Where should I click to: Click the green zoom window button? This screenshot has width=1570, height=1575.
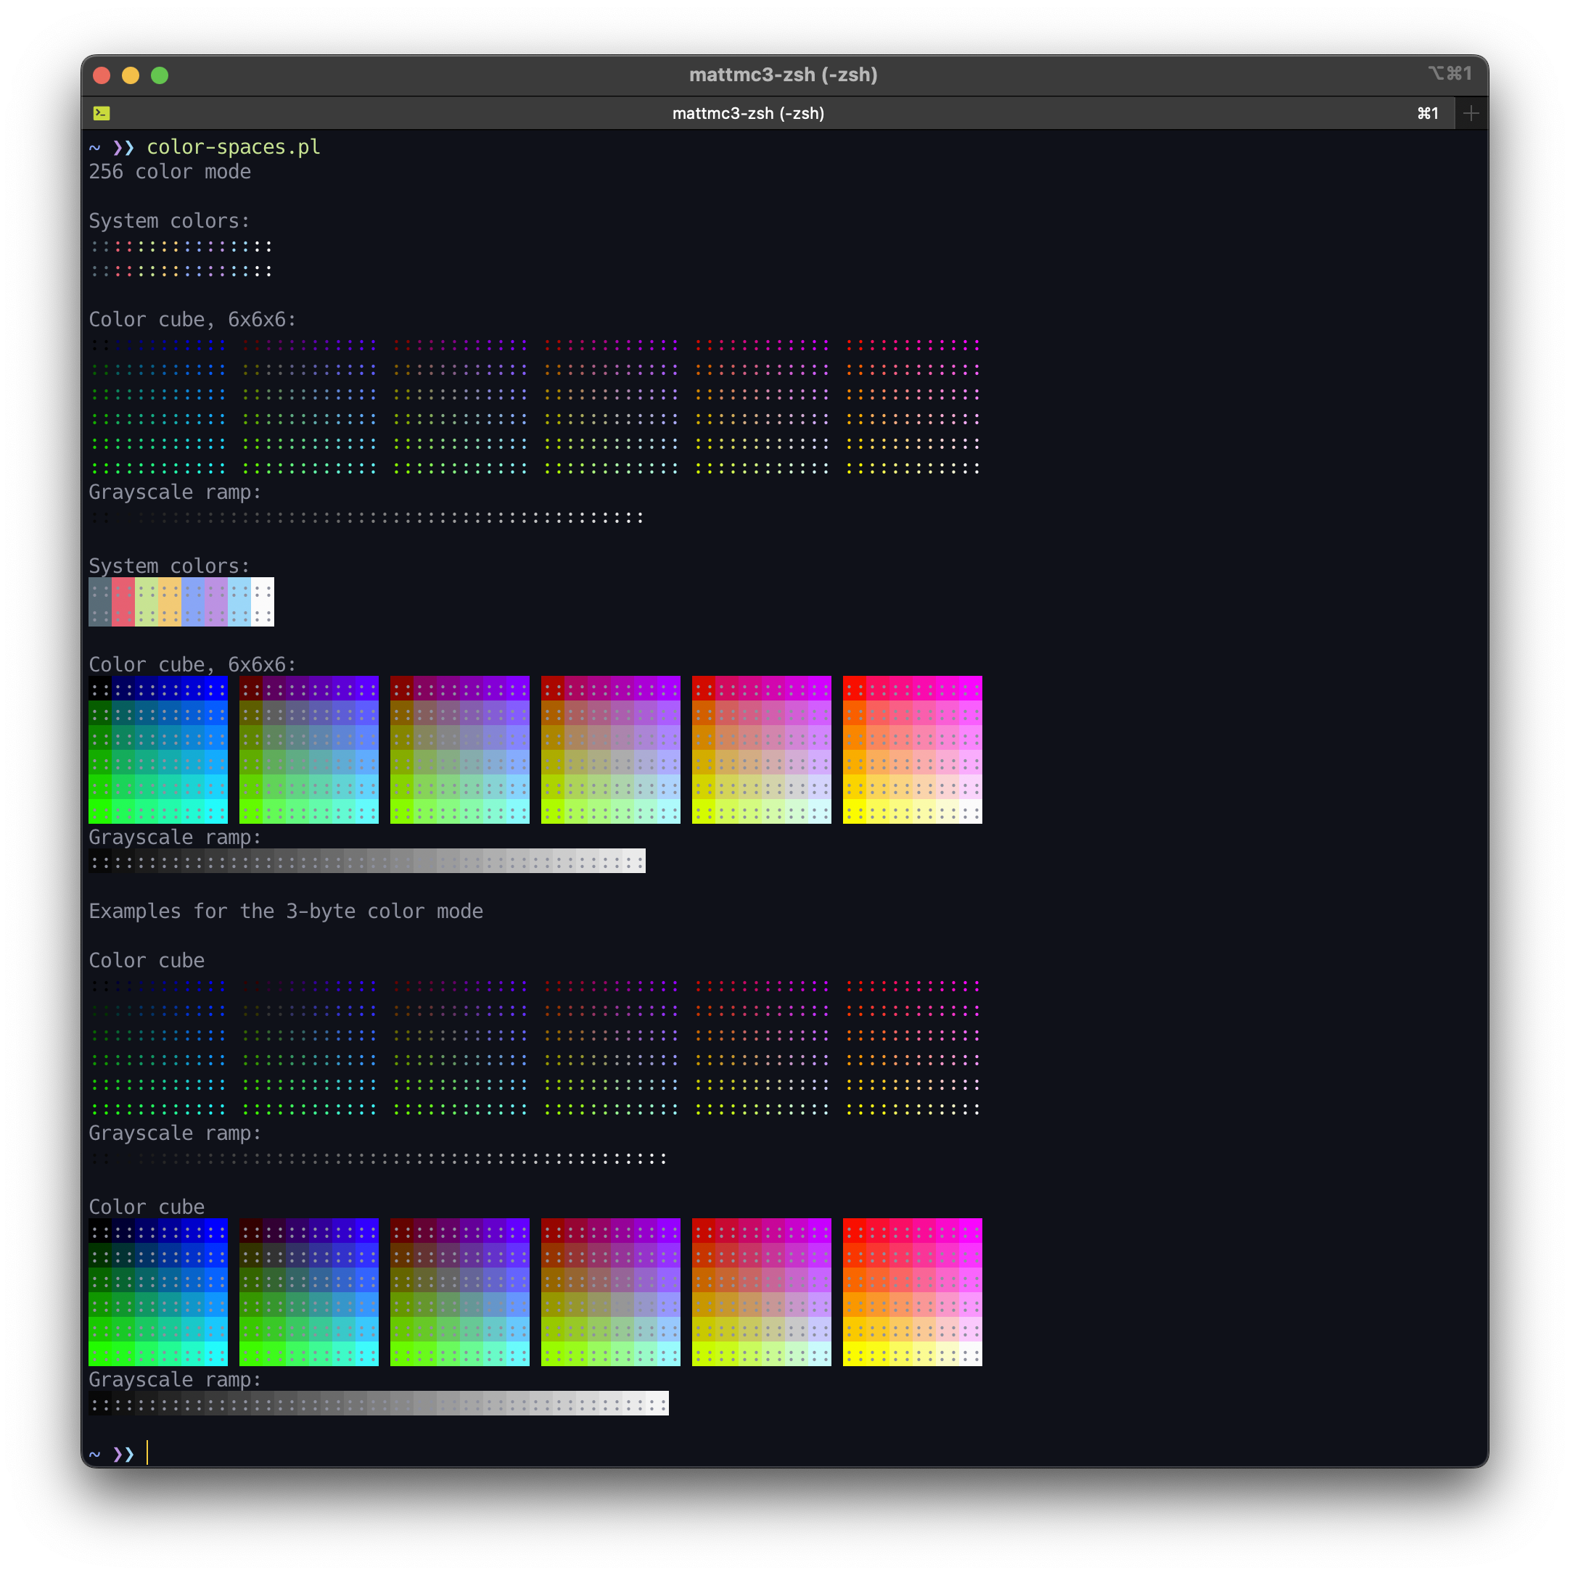click(160, 75)
